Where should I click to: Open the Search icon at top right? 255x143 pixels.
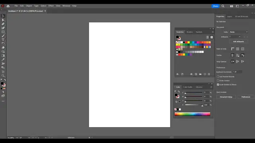[x=223, y=6]
